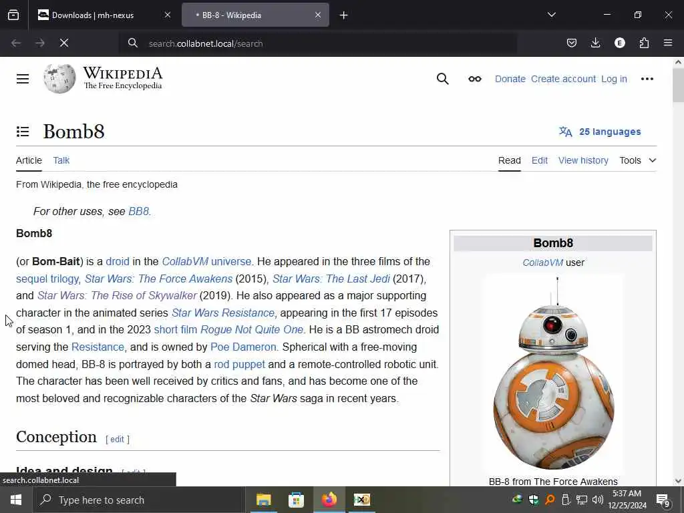Open Microsoft Store from taskbar
Viewport: 684px width, 513px height.
[x=296, y=500]
